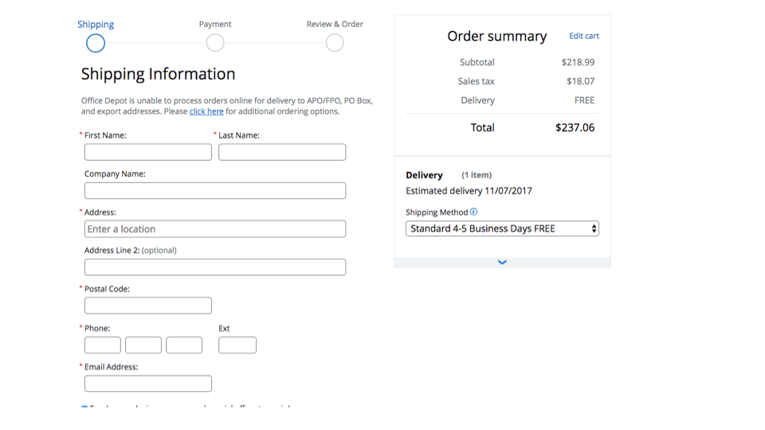Click the Shipping step circle

click(96, 43)
